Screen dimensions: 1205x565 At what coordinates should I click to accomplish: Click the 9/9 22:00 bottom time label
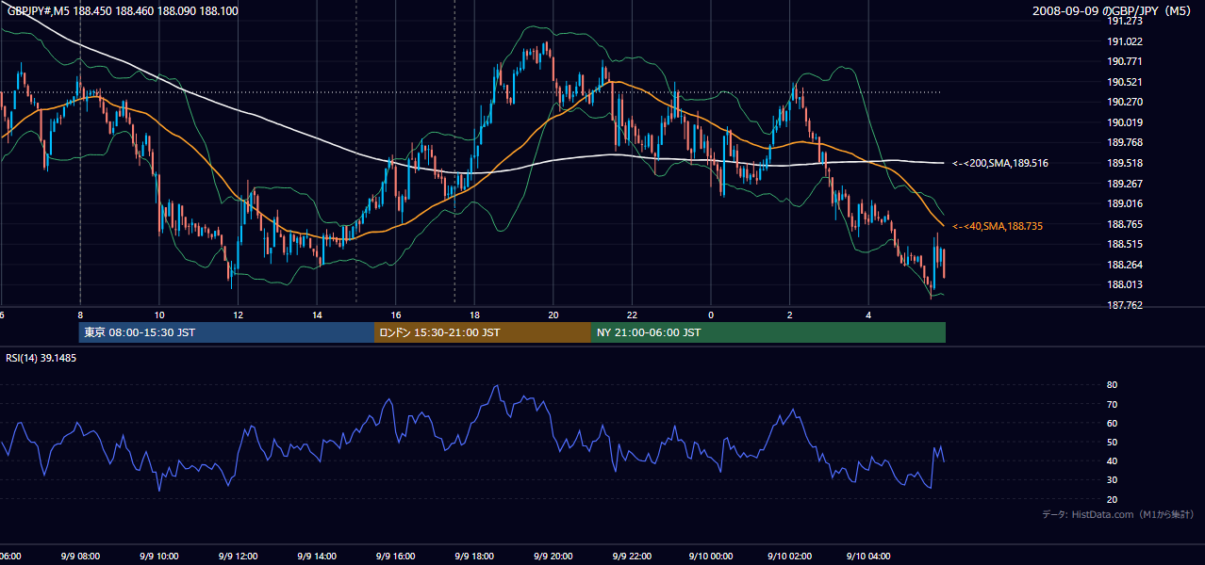tap(632, 557)
